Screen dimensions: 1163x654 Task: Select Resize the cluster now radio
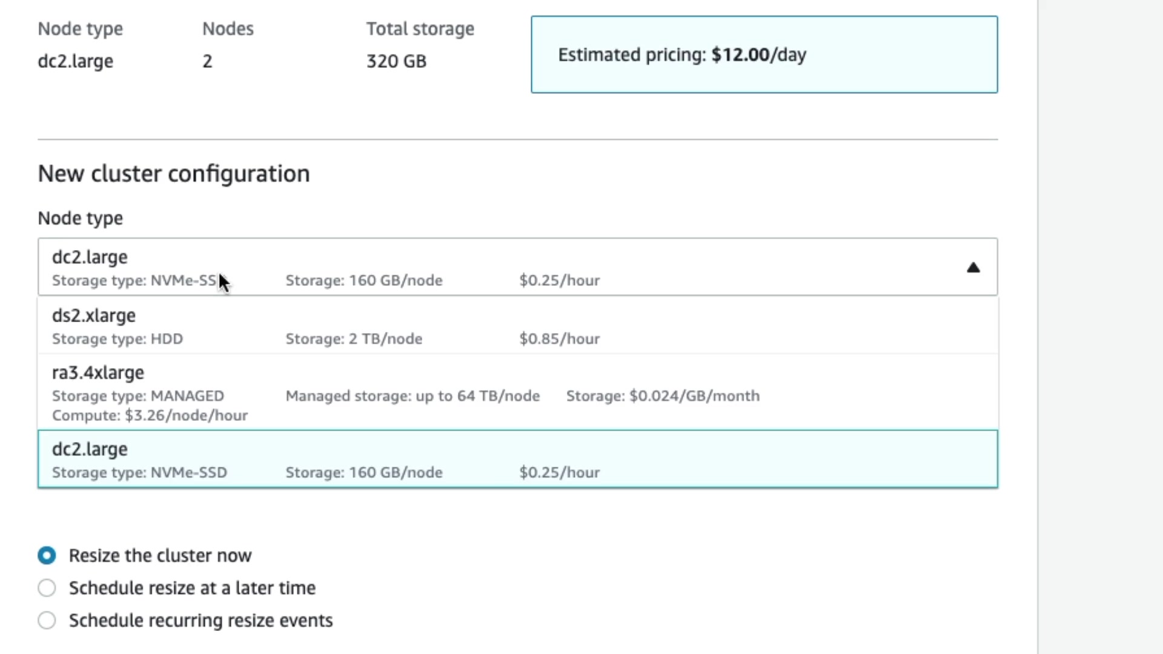[47, 555]
